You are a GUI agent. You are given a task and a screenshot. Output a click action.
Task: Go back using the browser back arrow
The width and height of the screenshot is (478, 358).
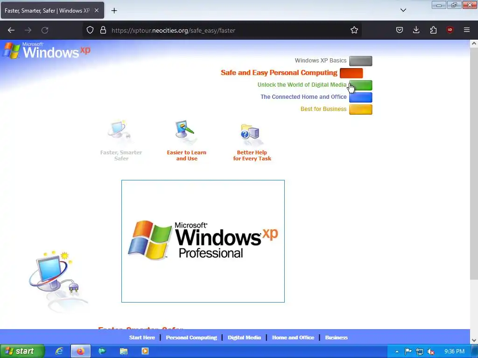[11, 30]
